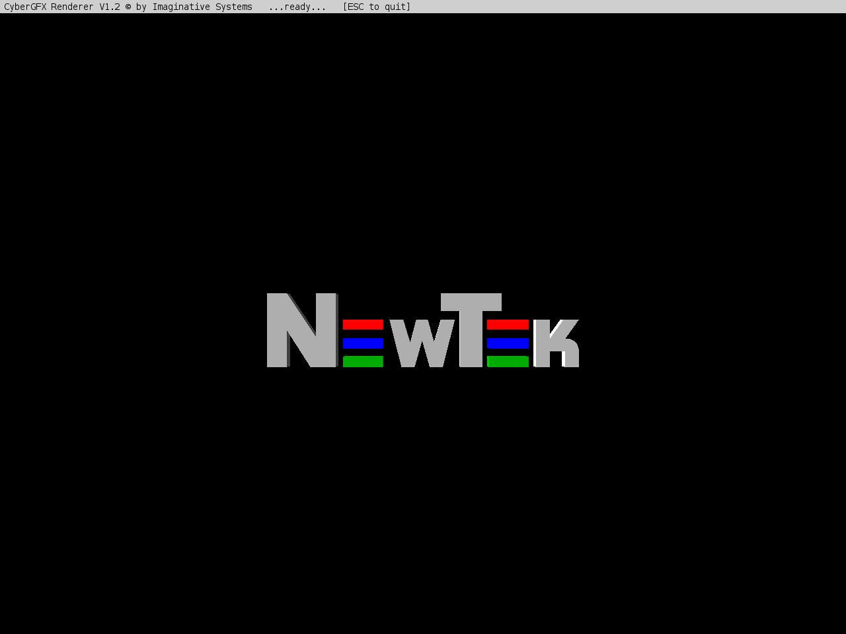Toggle the red bar of the first E
Viewport: 846px width, 634px height.
click(363, 324)
